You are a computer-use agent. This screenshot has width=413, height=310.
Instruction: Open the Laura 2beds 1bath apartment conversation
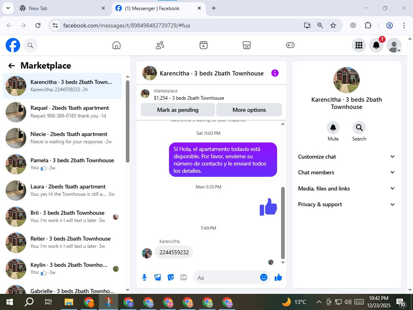(63, 191)
